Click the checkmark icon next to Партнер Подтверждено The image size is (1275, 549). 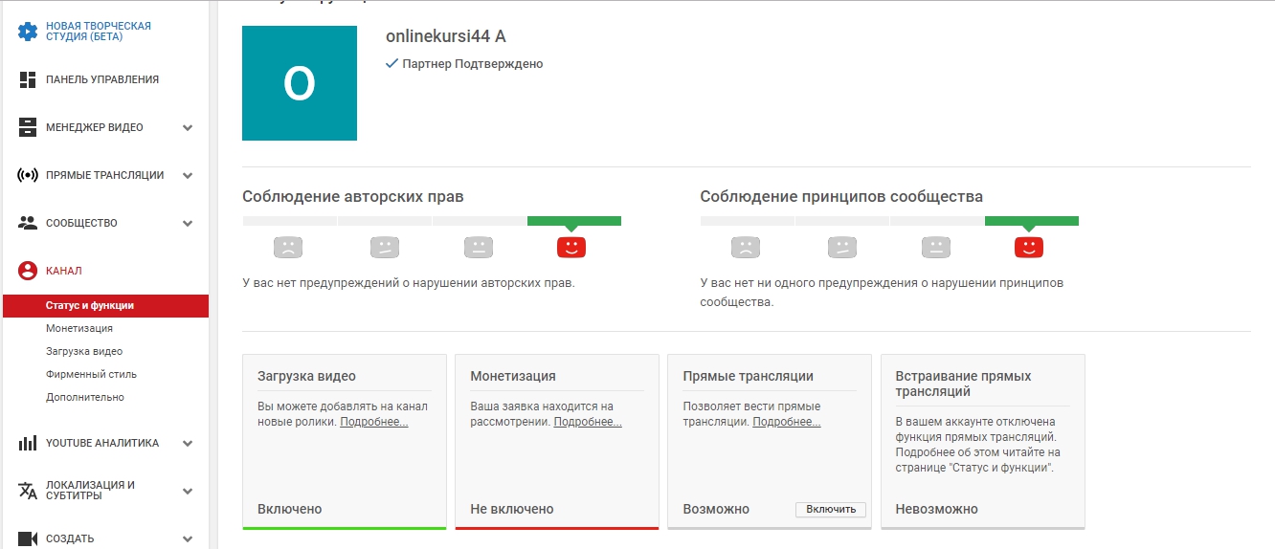point(391,64)
